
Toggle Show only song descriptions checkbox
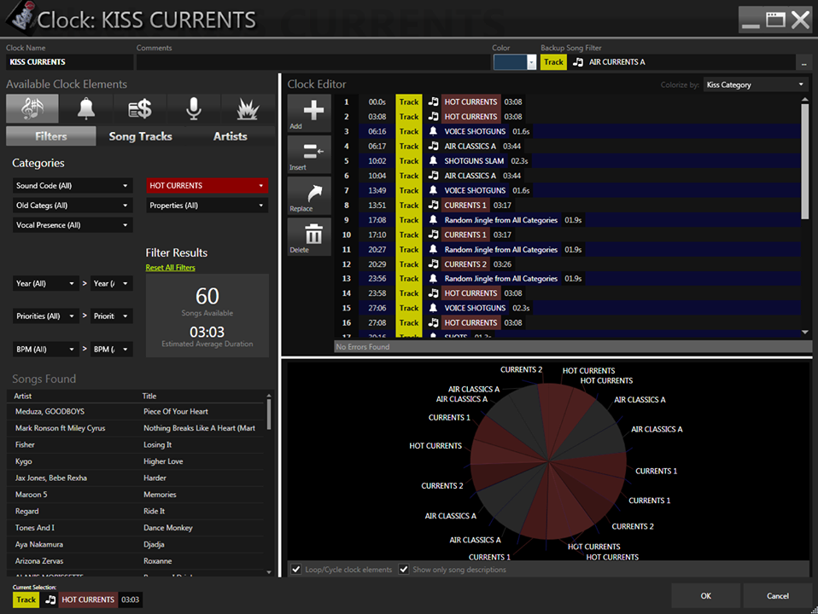404,569
